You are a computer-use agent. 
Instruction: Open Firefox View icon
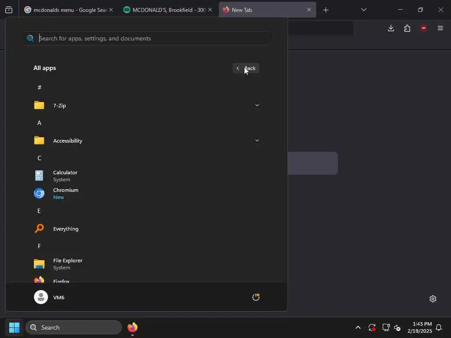pos(9,10)
